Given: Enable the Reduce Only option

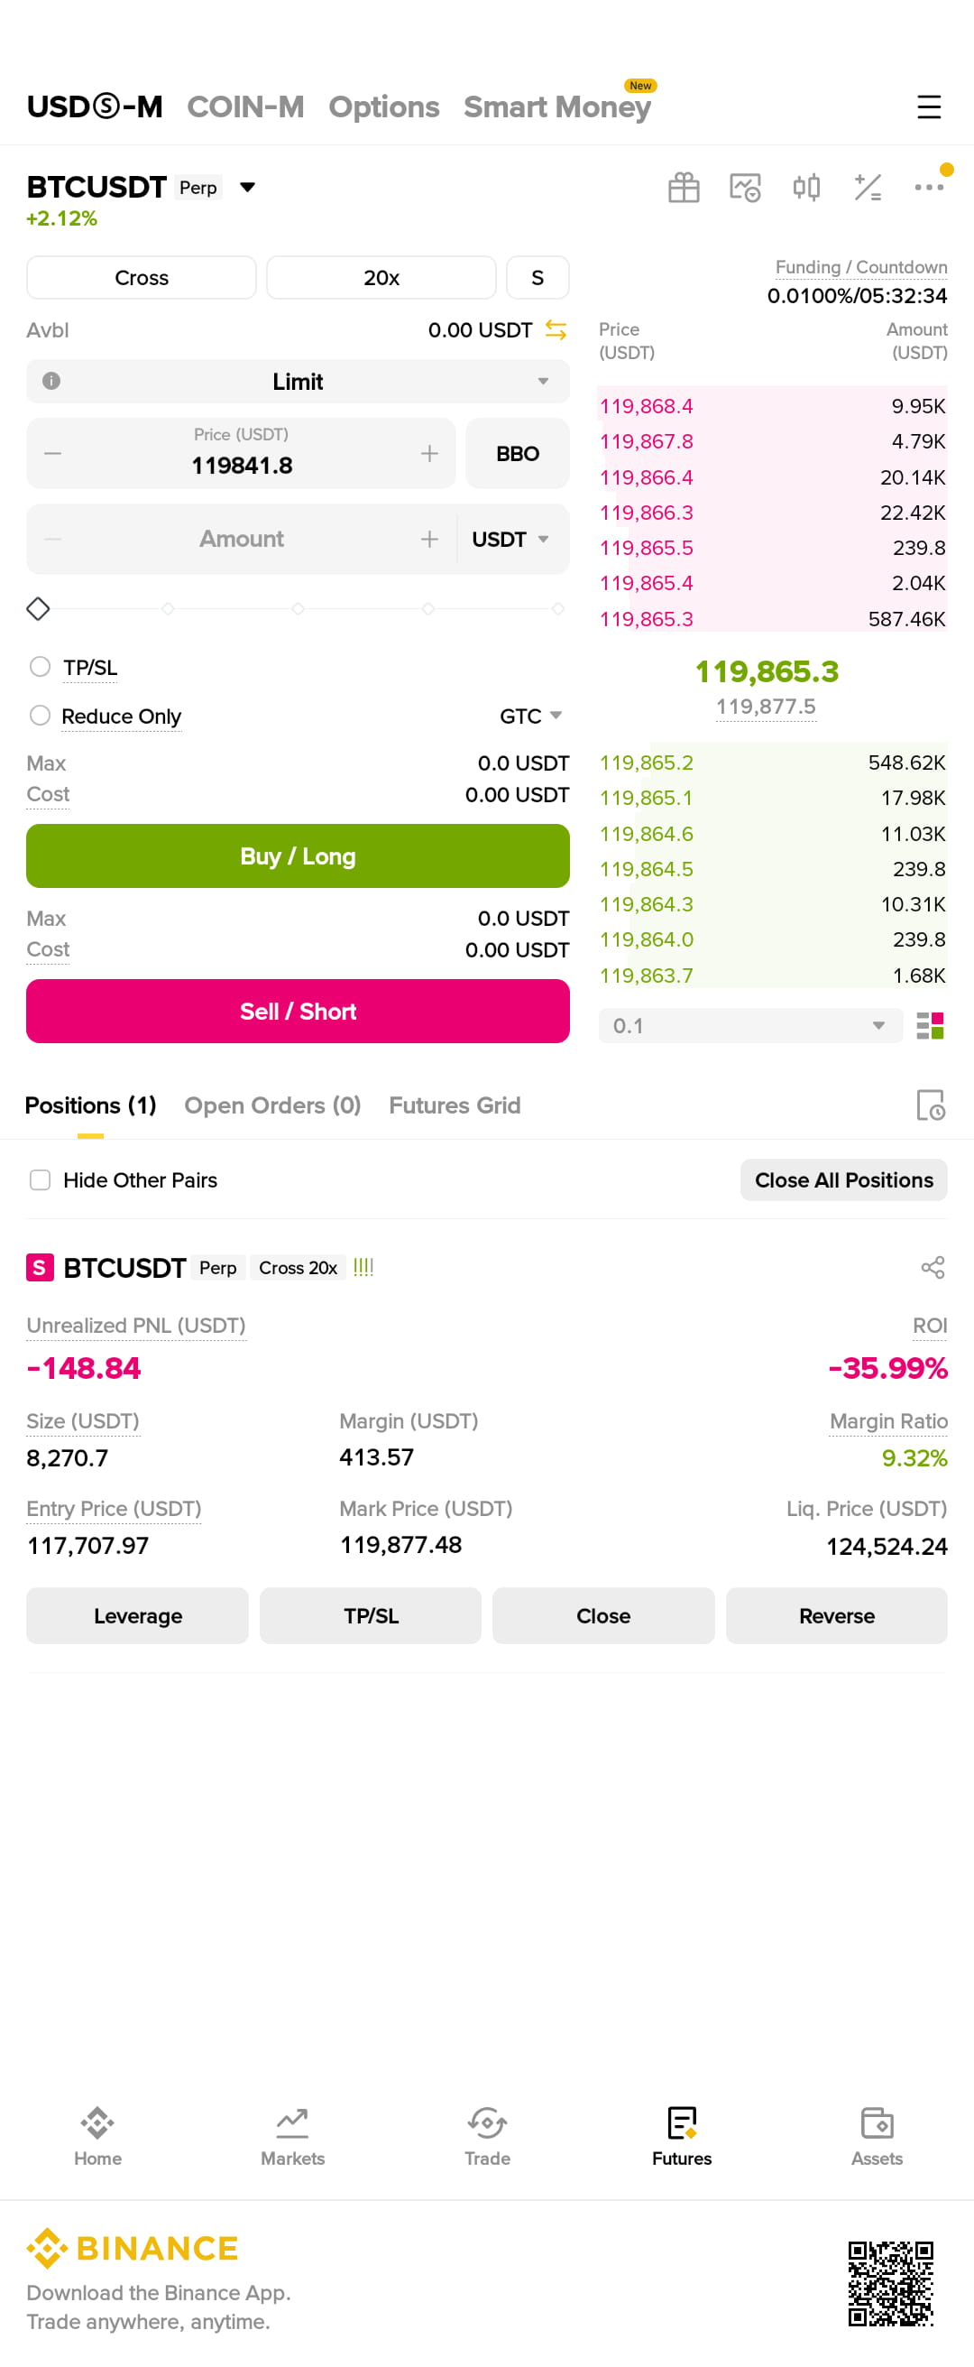Looking at the screenshot, I should (x=40, y=715).
